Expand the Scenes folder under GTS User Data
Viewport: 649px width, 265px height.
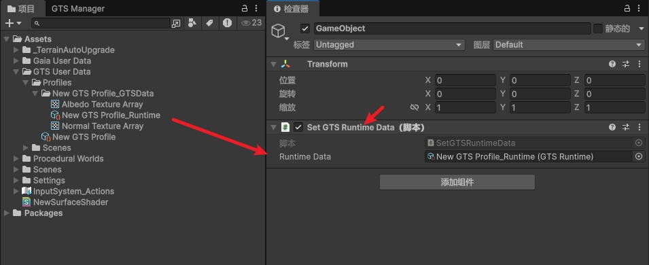pos(26,148)
